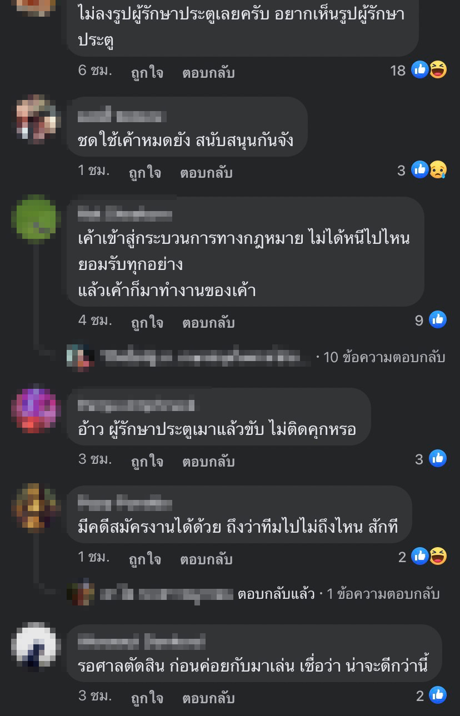This screenshot has width=460, height=716.
Task: Click the like reaction icon beside count 18
Action: [420, 70]
